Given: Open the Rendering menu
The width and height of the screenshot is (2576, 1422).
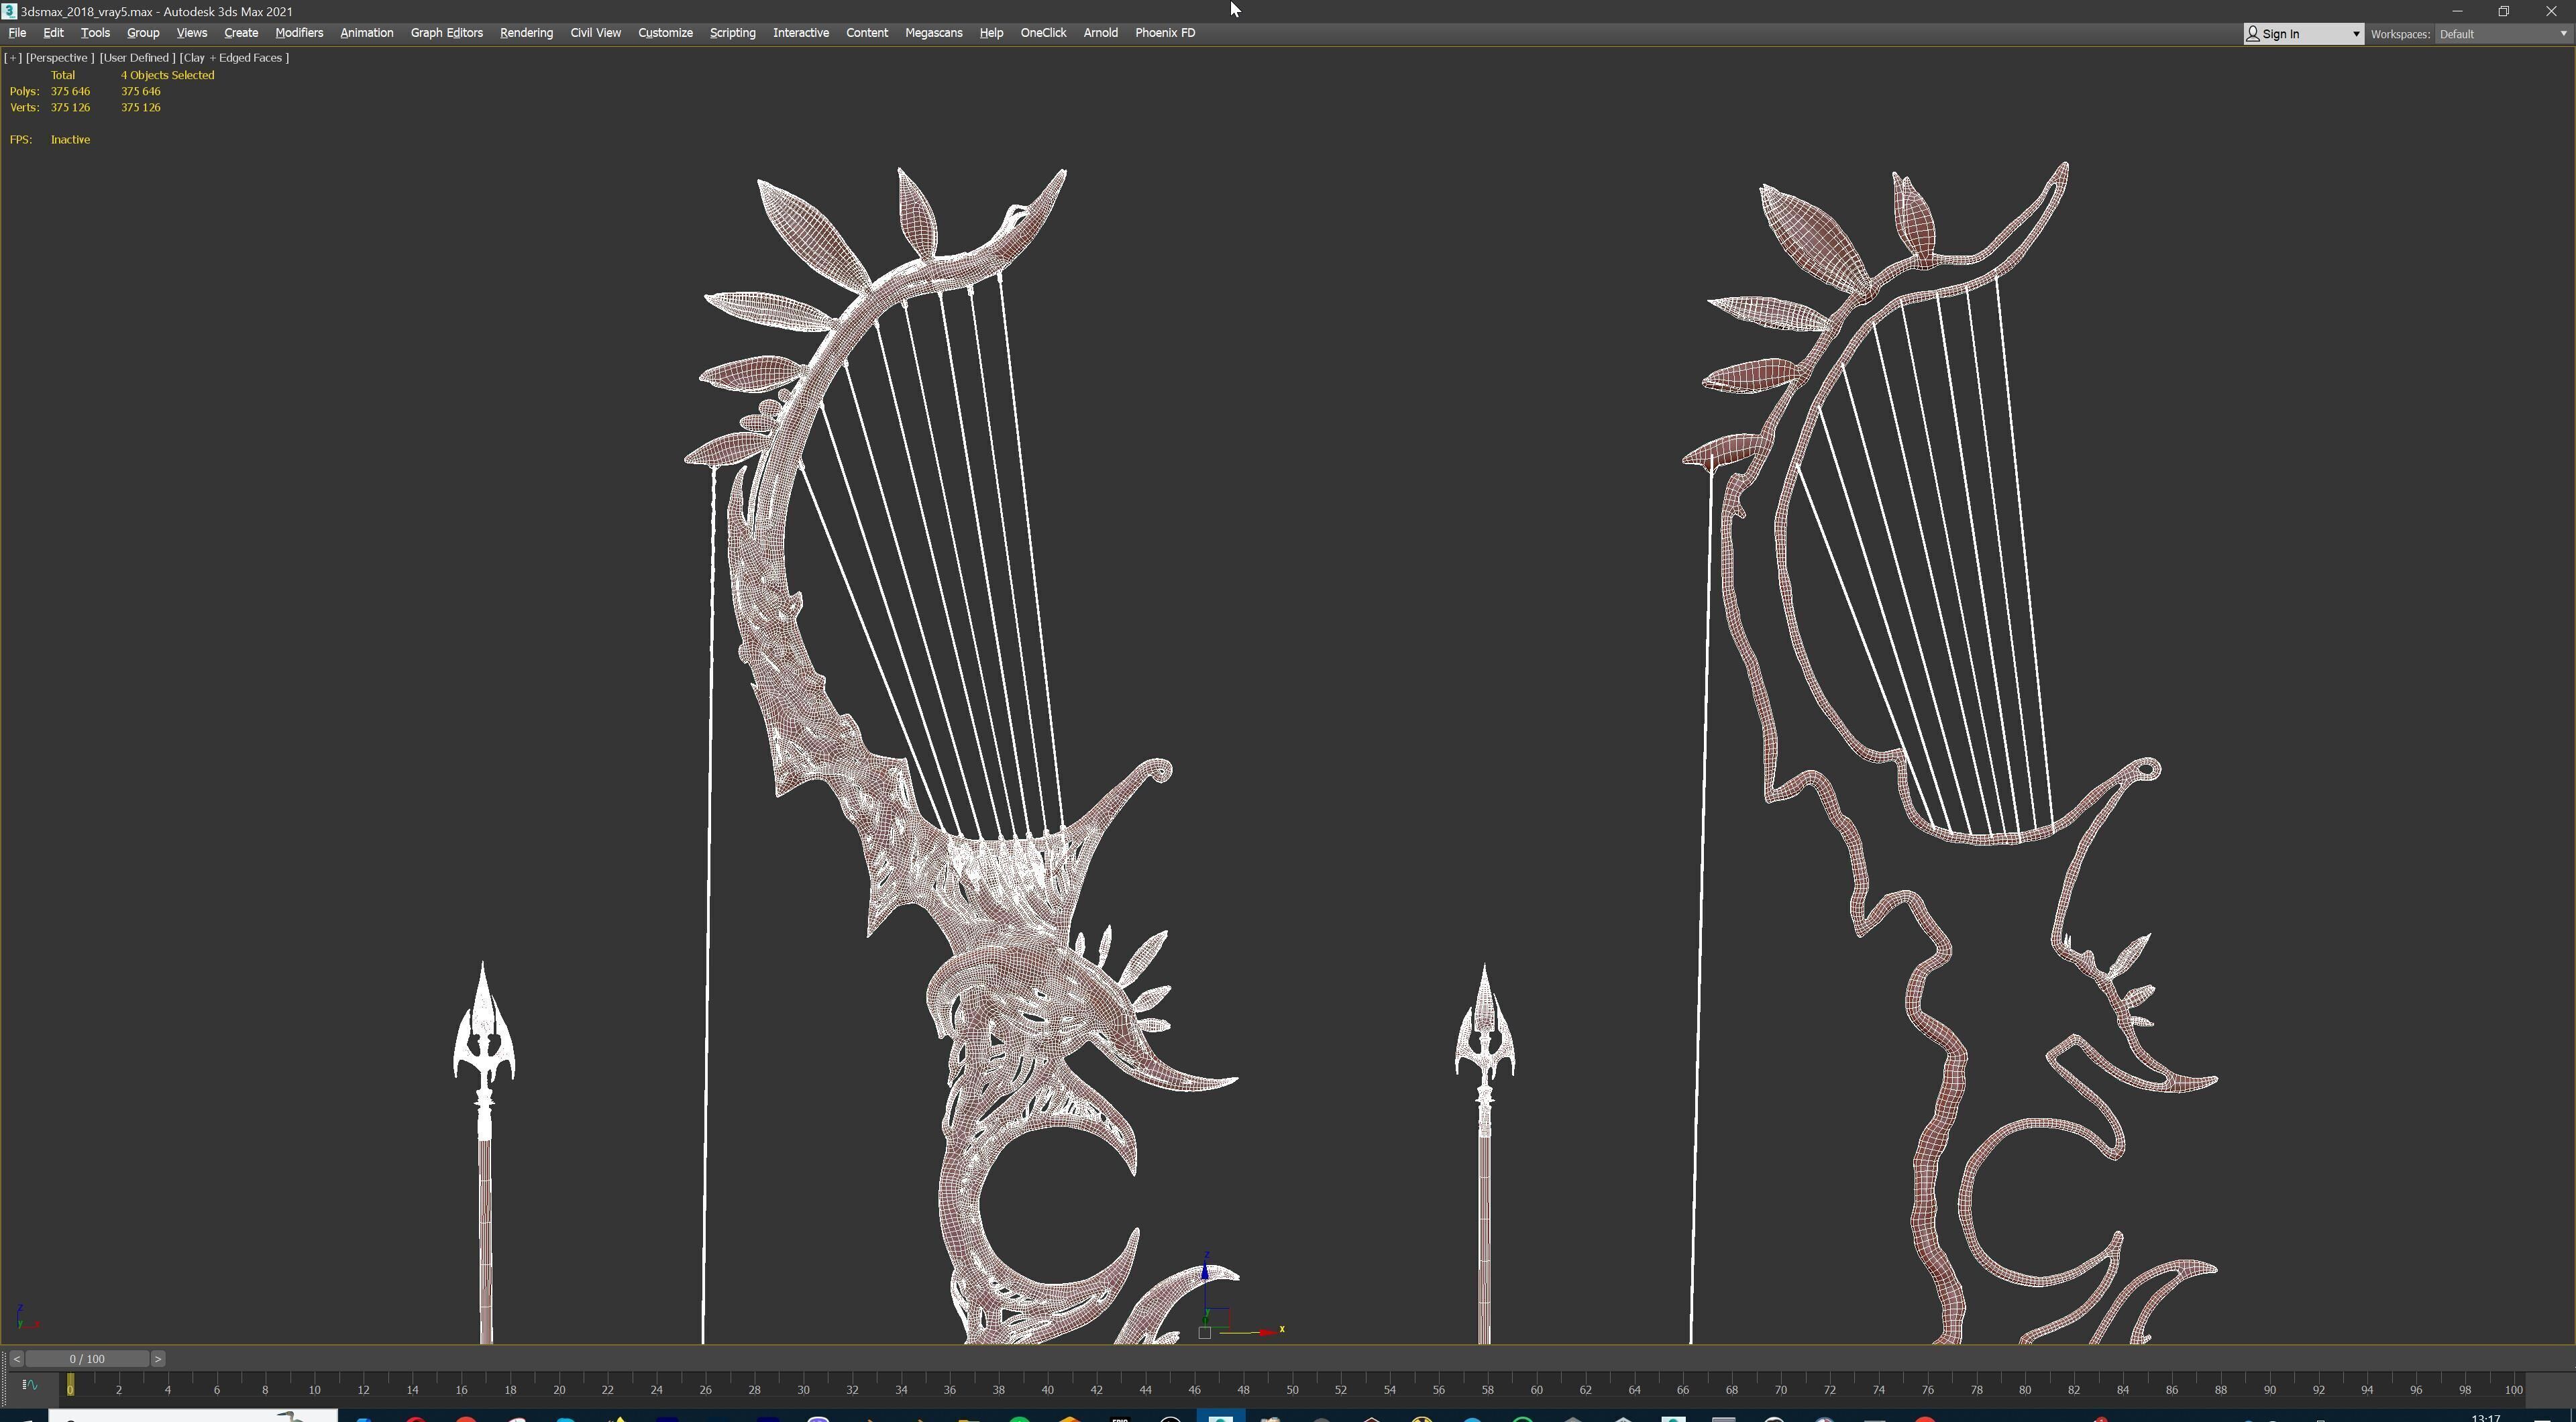Looking at the screenshot, I should [x=526, y=33].
